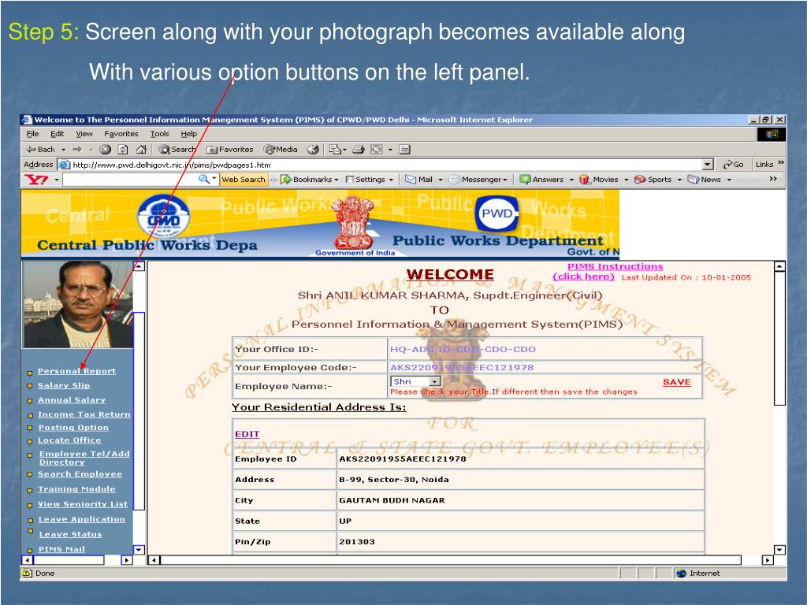Click SAVE to store title changes

[676, 381]
